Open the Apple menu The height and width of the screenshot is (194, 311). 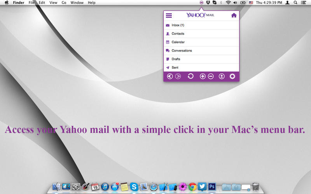coord(7,3)
